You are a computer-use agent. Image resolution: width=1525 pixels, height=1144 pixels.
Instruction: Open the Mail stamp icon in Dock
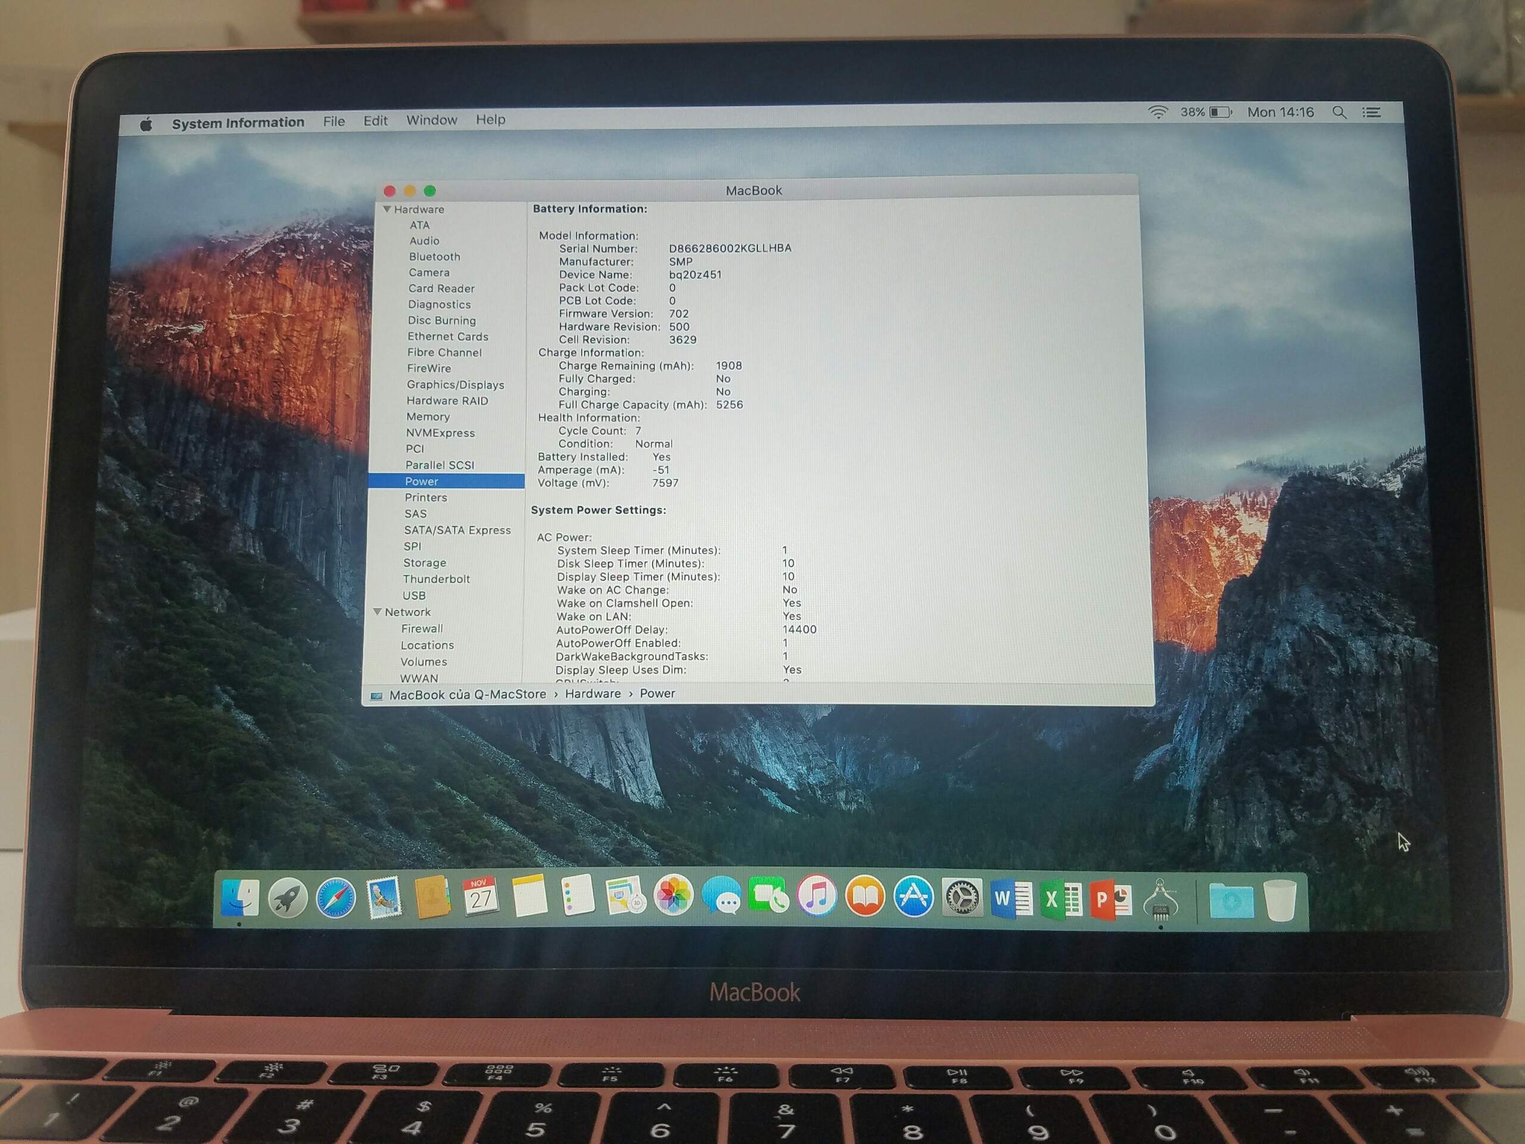(384, 897)
